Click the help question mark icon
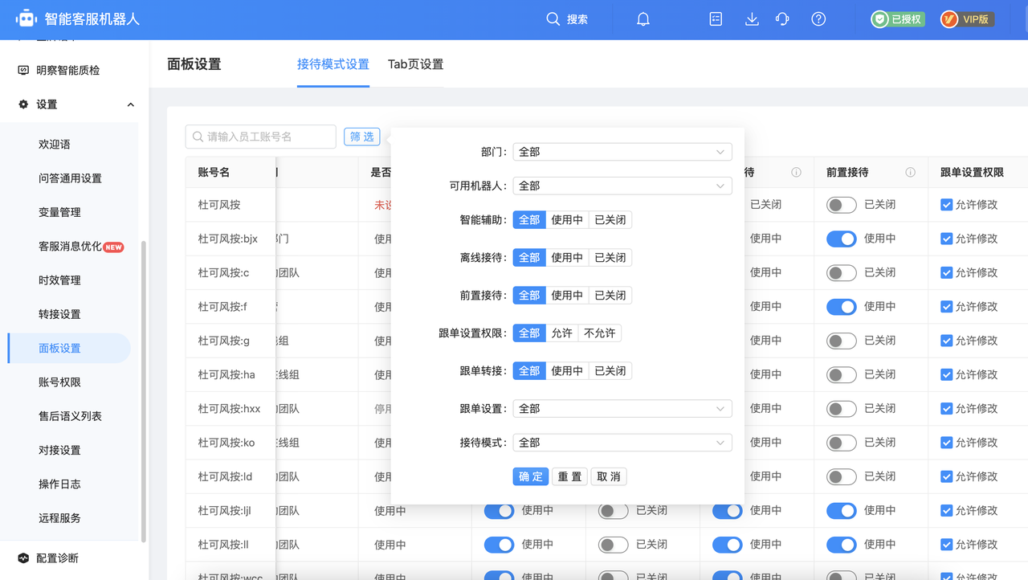This screenshot has width=1028, height=580. pyautogui.click(x=818, y=19)
